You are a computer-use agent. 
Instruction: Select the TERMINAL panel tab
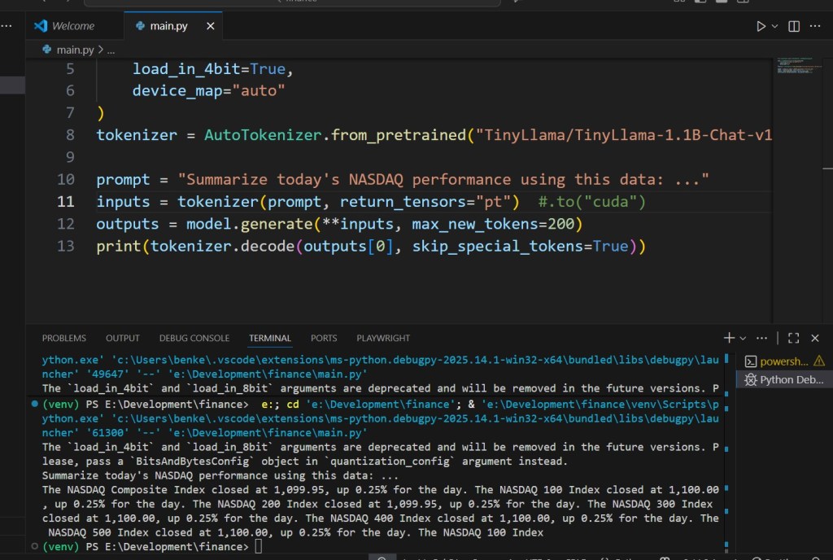tap(270, 338)
